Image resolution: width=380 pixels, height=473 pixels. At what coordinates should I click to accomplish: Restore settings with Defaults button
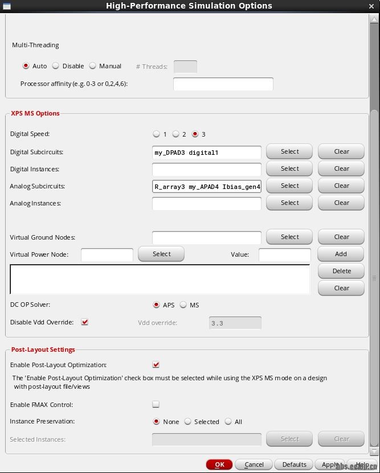(294, 464)
